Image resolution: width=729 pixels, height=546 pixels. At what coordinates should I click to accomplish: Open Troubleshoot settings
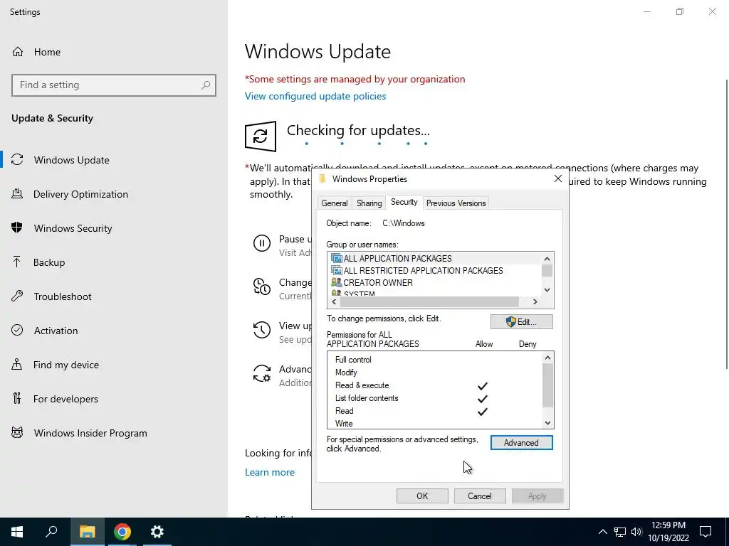tap(63, 296)
